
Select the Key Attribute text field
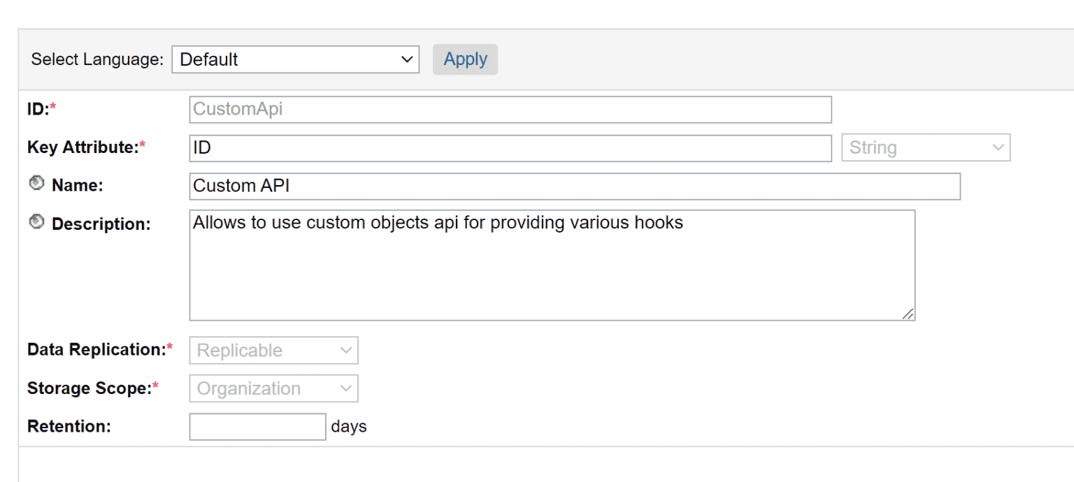[510, 147]
